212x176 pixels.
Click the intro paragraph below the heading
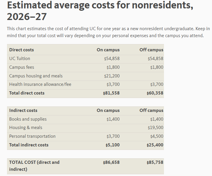(108, 32)
